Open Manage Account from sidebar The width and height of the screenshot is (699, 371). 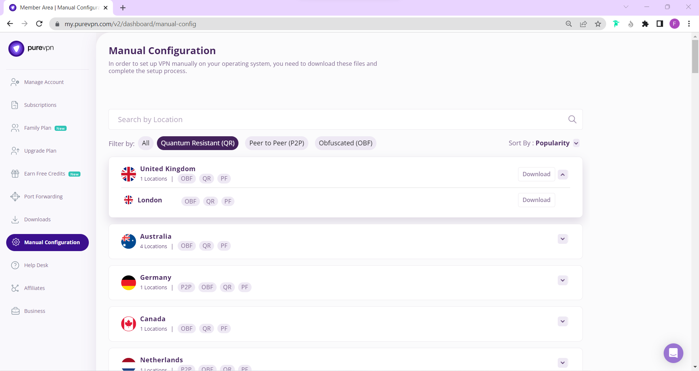(x=44, y=82)
